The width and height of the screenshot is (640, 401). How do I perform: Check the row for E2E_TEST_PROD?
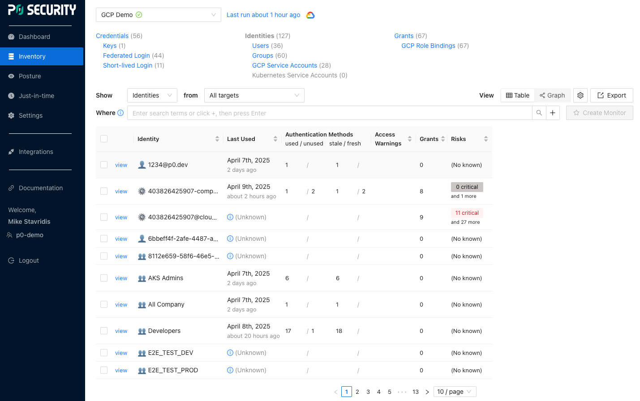point(104,370)
